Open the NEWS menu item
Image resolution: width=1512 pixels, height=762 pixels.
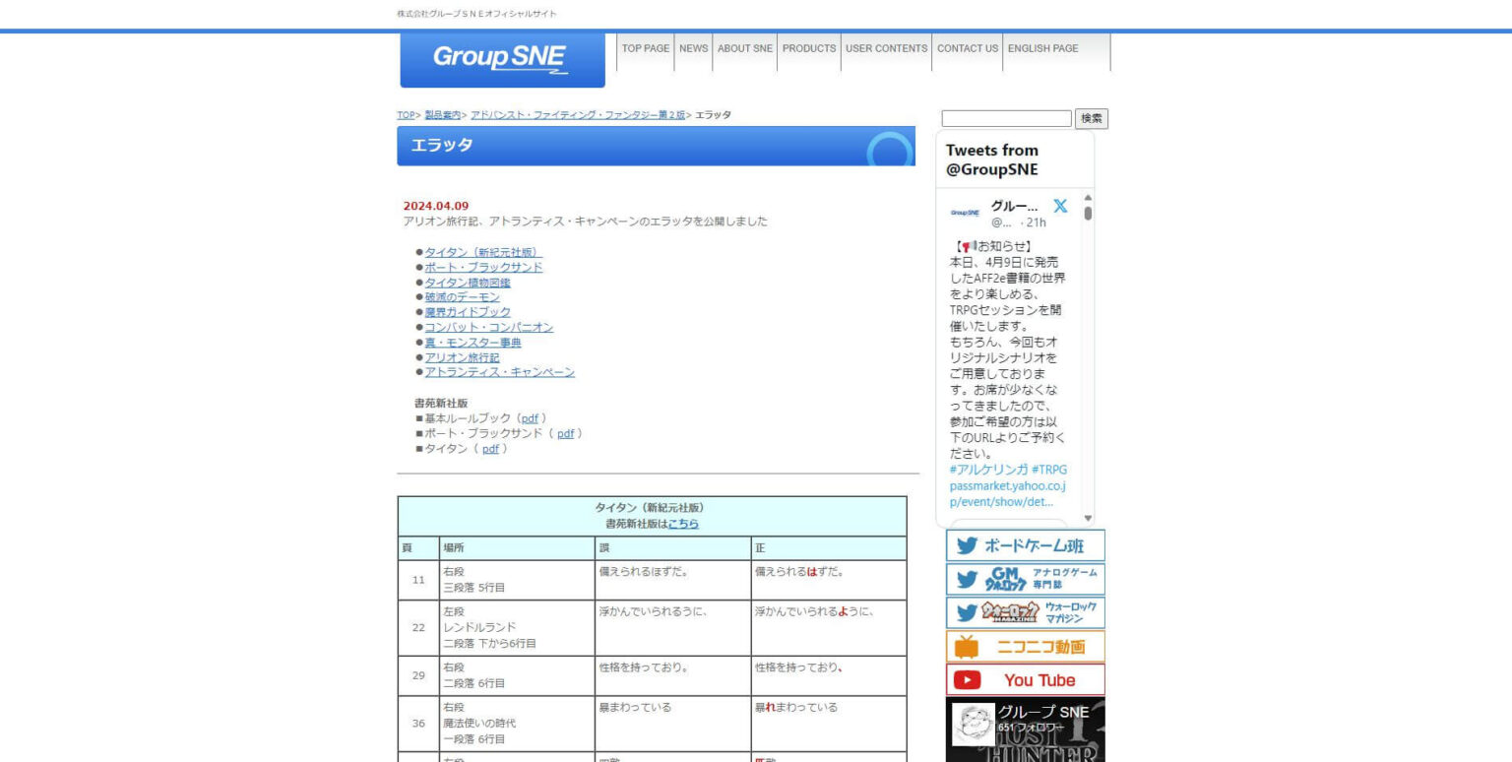[x=693, y=48]
